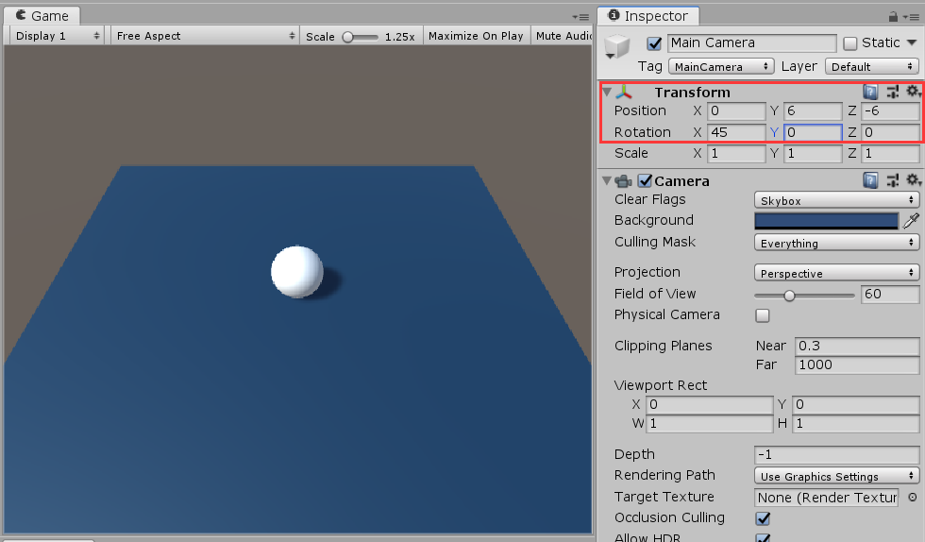Screen dimensions: 925x542
Task: Click the Target Texture object picker circle
Action: click(x=913, y=497)
